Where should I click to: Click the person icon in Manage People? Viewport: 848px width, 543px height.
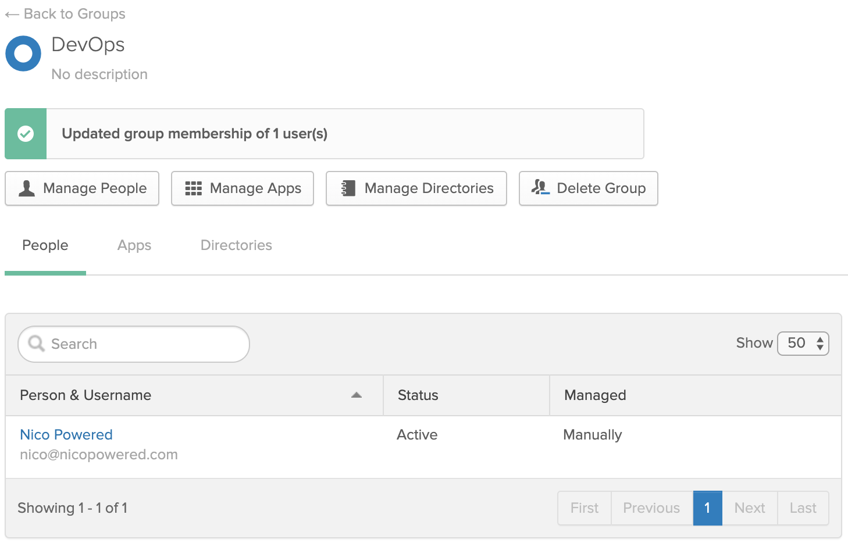(x=27, y=188)
